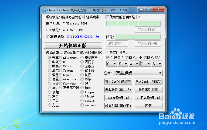Open the dropdown showing letter B
This screenshot has height=130, width=207.
[157, 64]
